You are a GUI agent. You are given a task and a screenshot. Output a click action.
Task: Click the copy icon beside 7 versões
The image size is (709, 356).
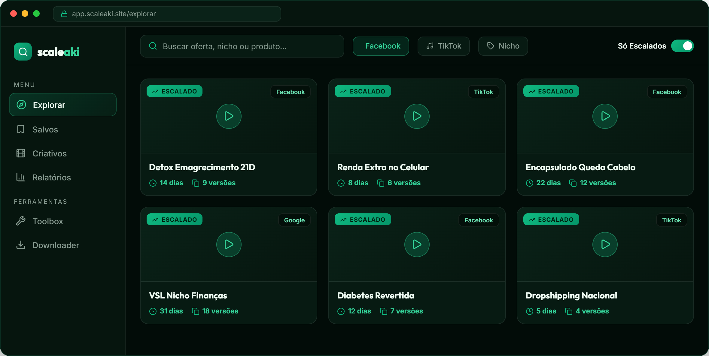(x=384, y=311)
